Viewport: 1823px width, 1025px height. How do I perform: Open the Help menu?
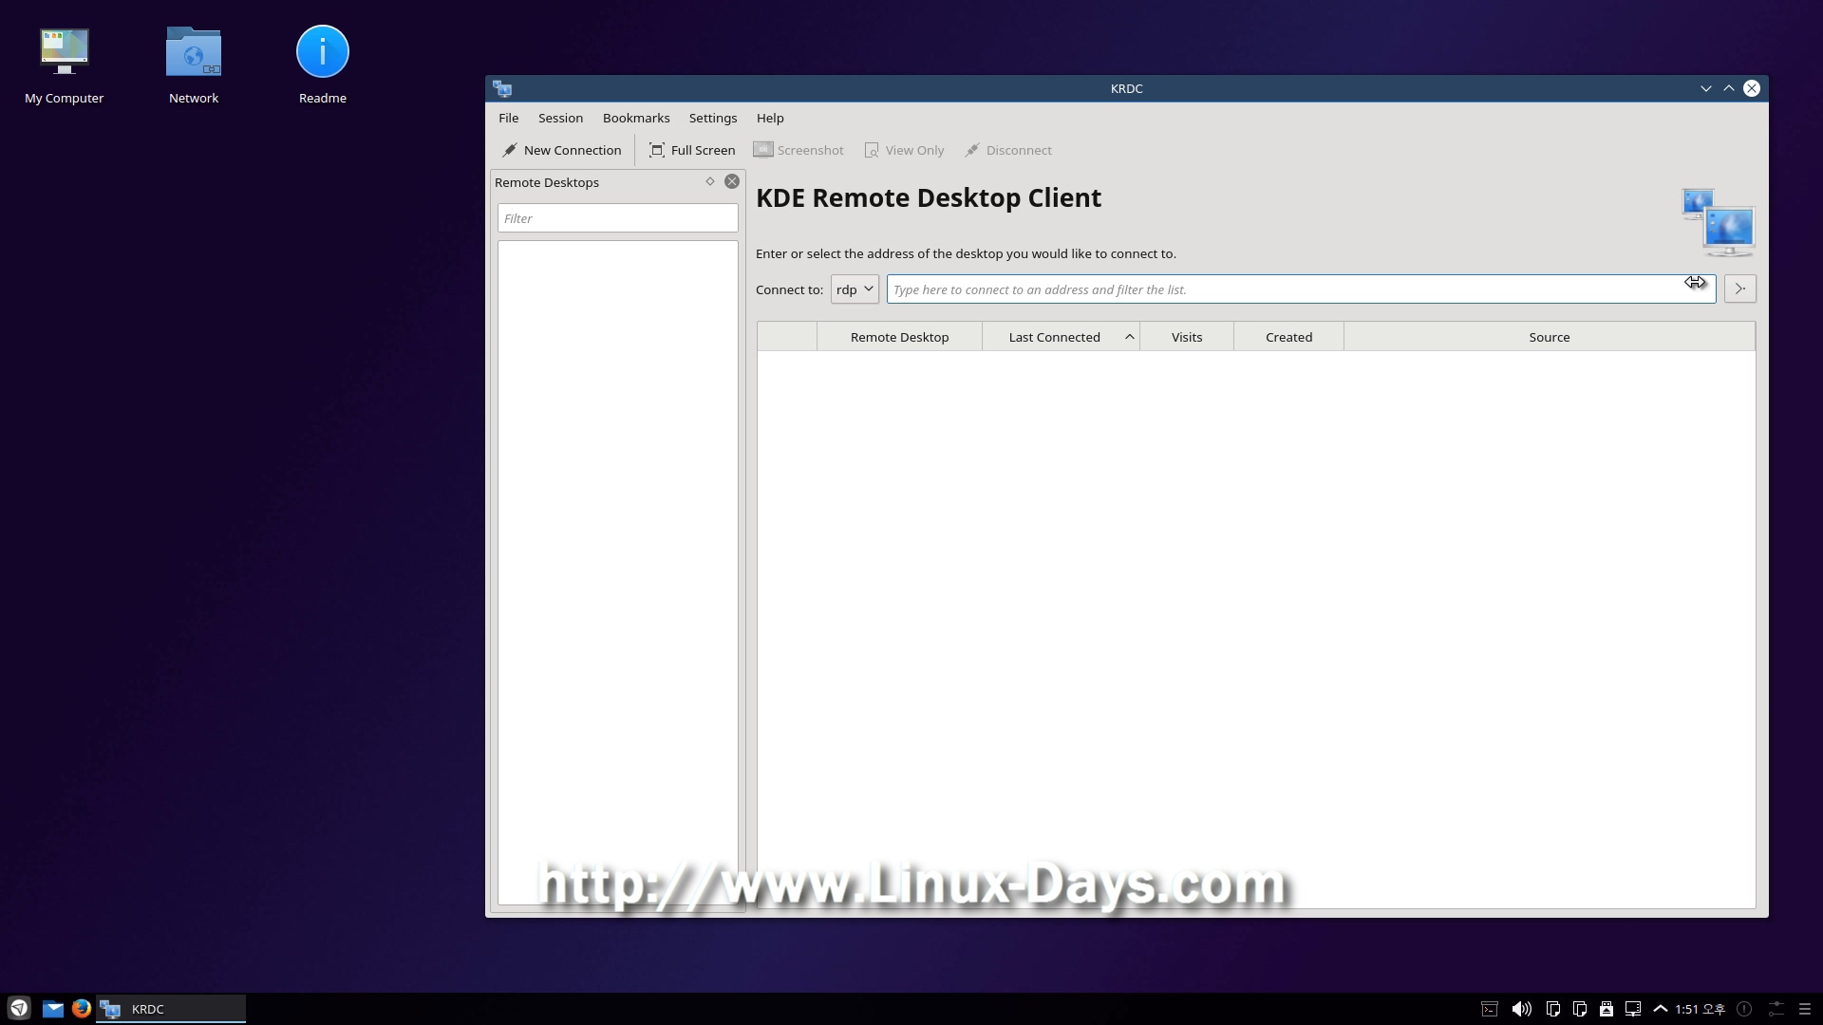770,118
